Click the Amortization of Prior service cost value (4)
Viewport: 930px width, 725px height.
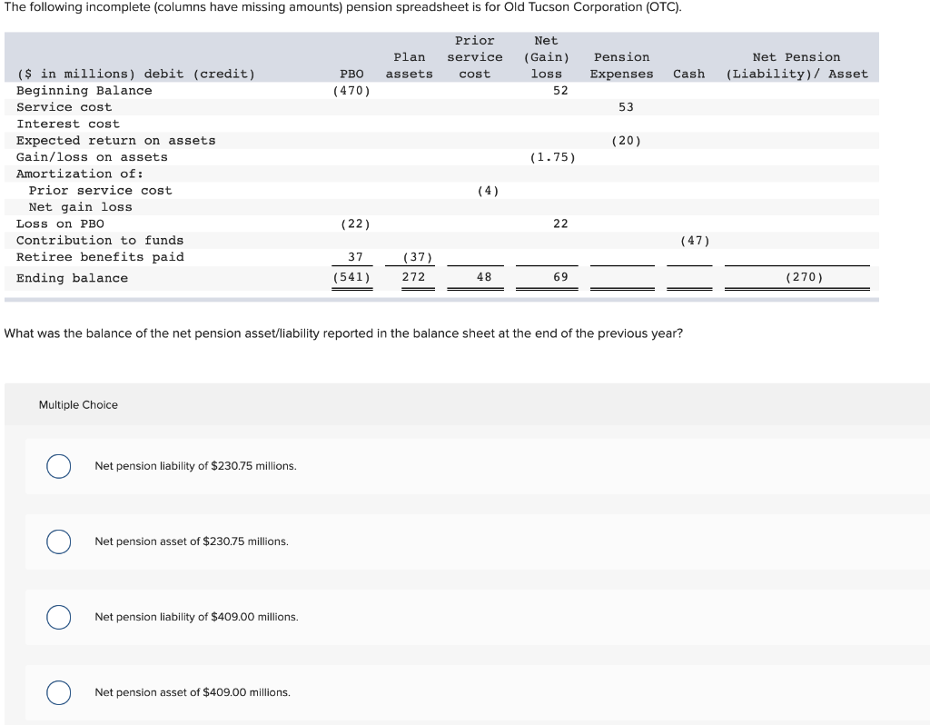pyautogui.click(x=487, y=190)
